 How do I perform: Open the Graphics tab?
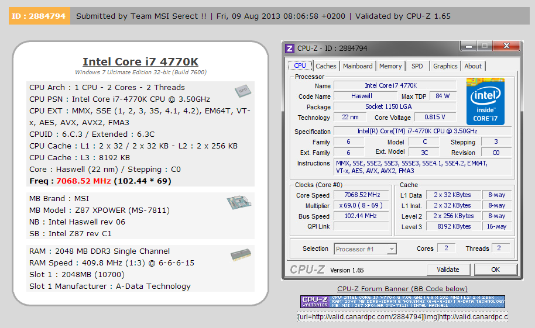pyautogui.click(x=445, y=66)
